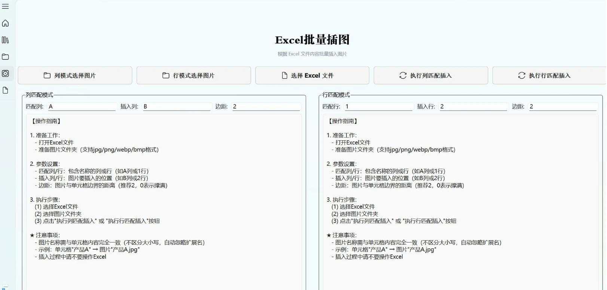Click 行匹配模式 group label
607x290 pixels.
click(x=336, y=95)
